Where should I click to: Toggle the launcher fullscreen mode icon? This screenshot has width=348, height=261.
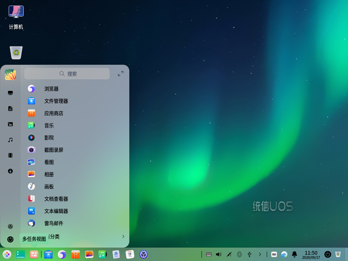[x=120, y=73]
